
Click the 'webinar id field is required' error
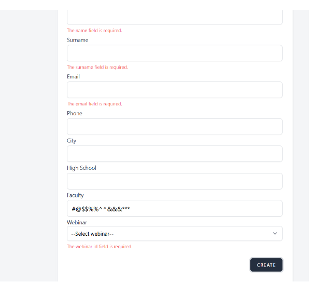pyautogui.click(x=100, y=247)
